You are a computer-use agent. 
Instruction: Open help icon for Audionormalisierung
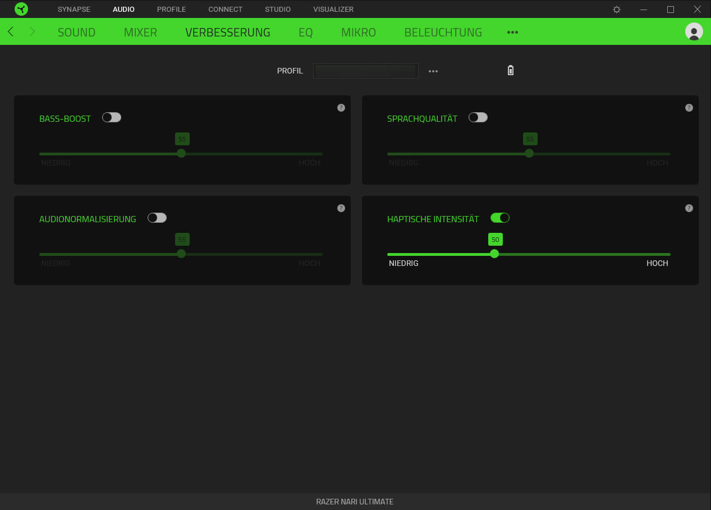click(341, 208)
